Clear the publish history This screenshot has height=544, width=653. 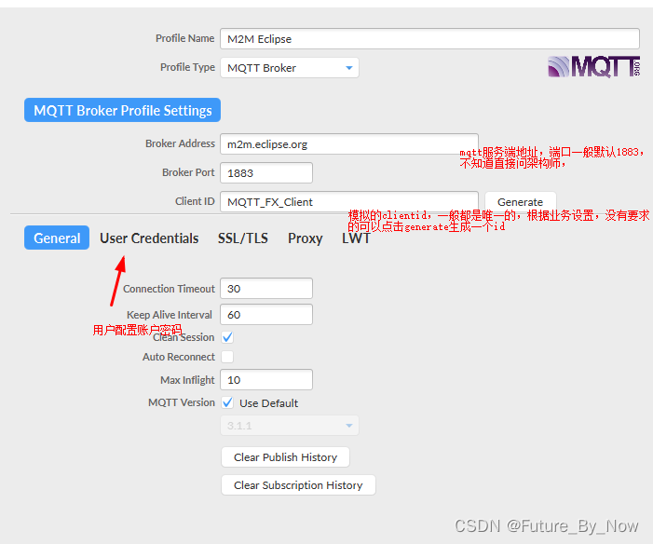click(x=285, y=457)
